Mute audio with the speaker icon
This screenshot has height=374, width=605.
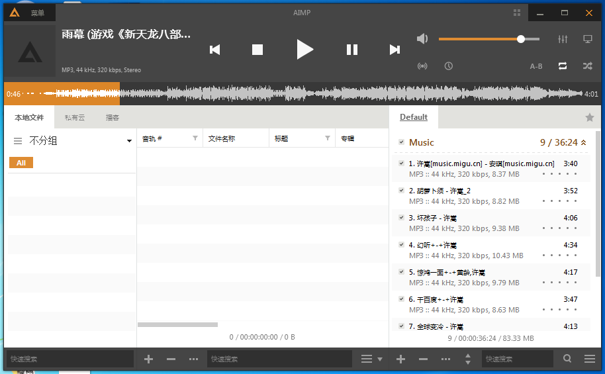coord(422,38)
